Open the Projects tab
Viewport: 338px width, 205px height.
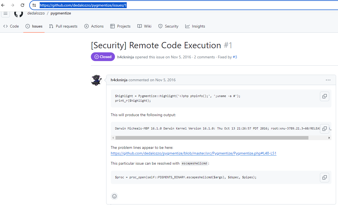(120, 26)
